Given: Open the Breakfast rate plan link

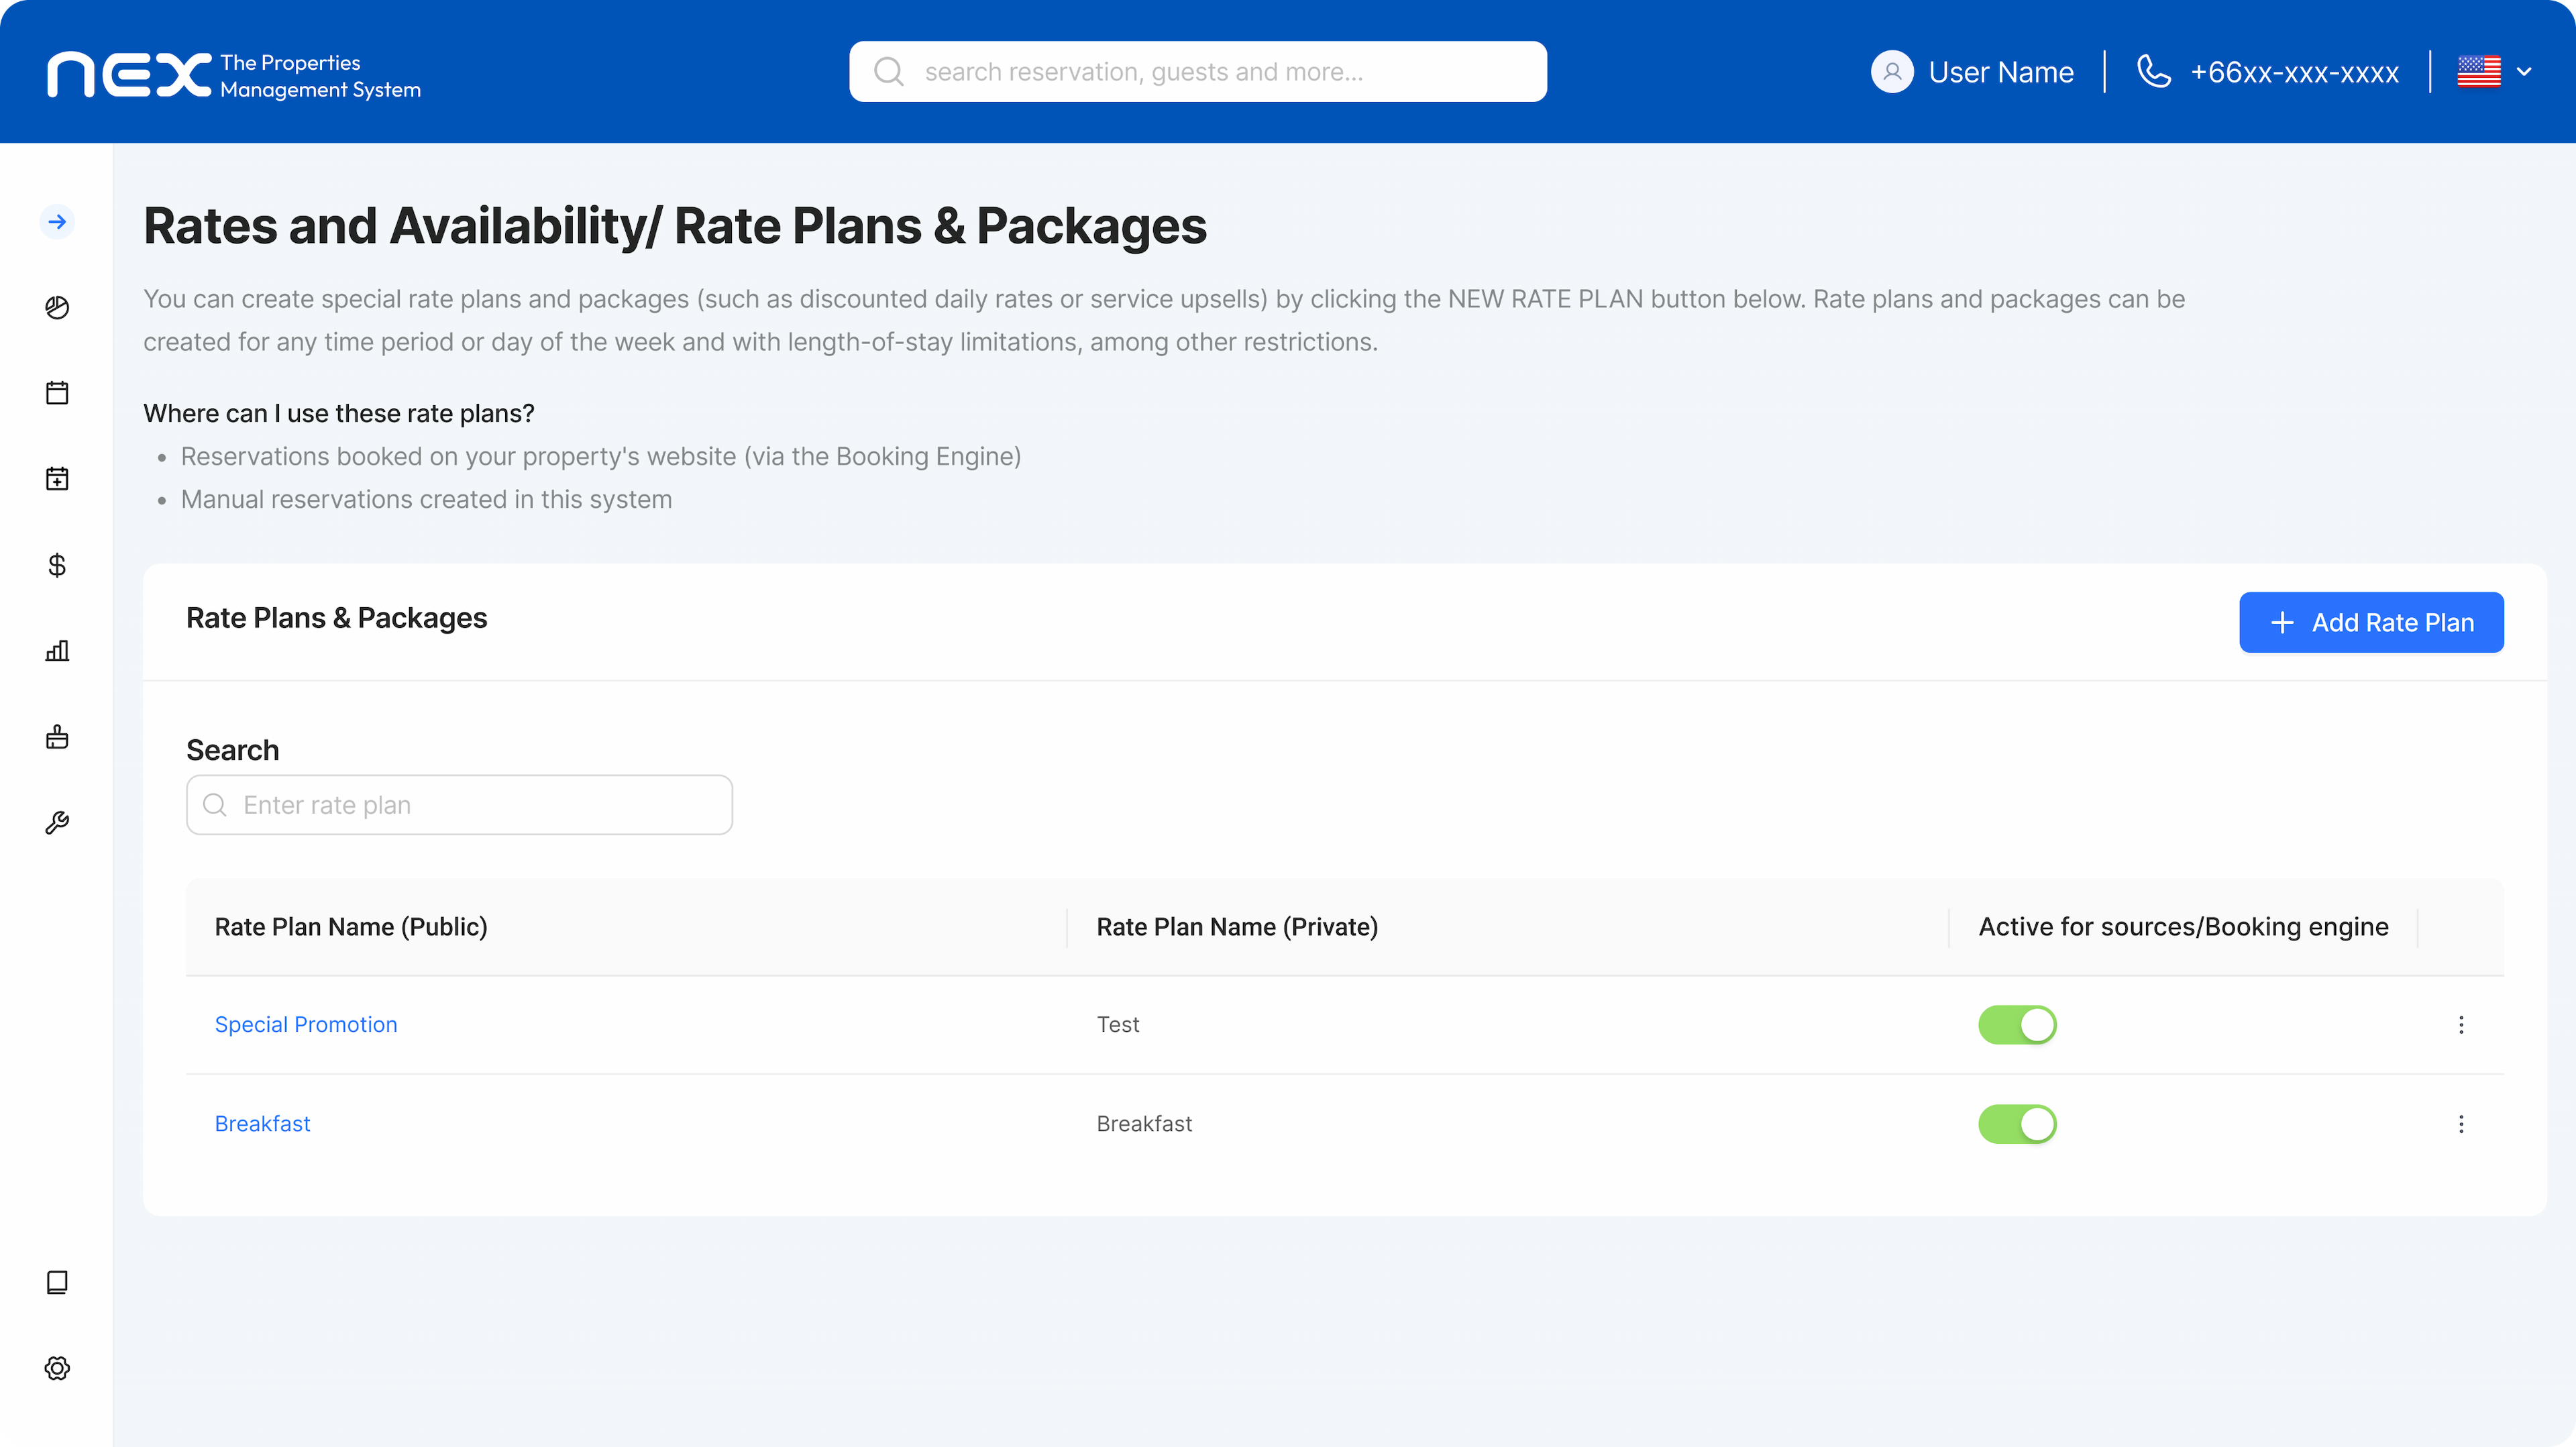Looking at the screenshot, I should (x=263, y=1124).
